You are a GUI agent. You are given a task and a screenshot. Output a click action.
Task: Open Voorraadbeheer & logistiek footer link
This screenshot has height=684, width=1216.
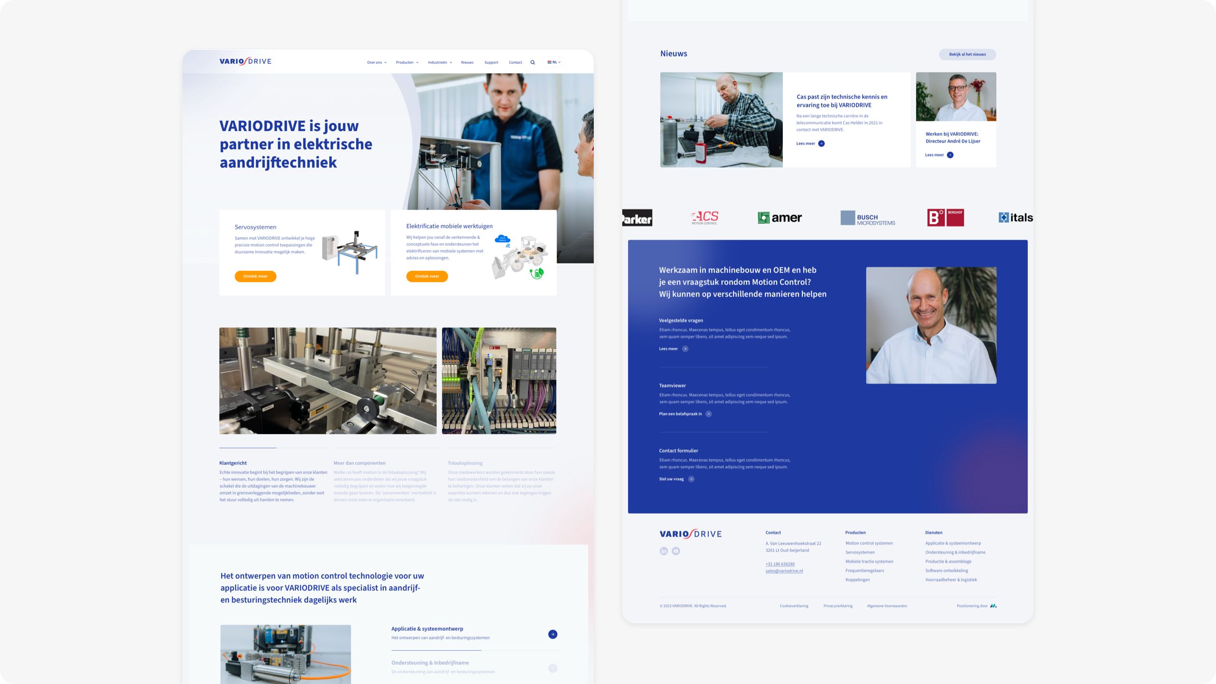[951, 579]
